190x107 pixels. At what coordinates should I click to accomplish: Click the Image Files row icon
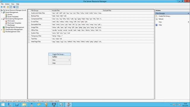[29, 27]
